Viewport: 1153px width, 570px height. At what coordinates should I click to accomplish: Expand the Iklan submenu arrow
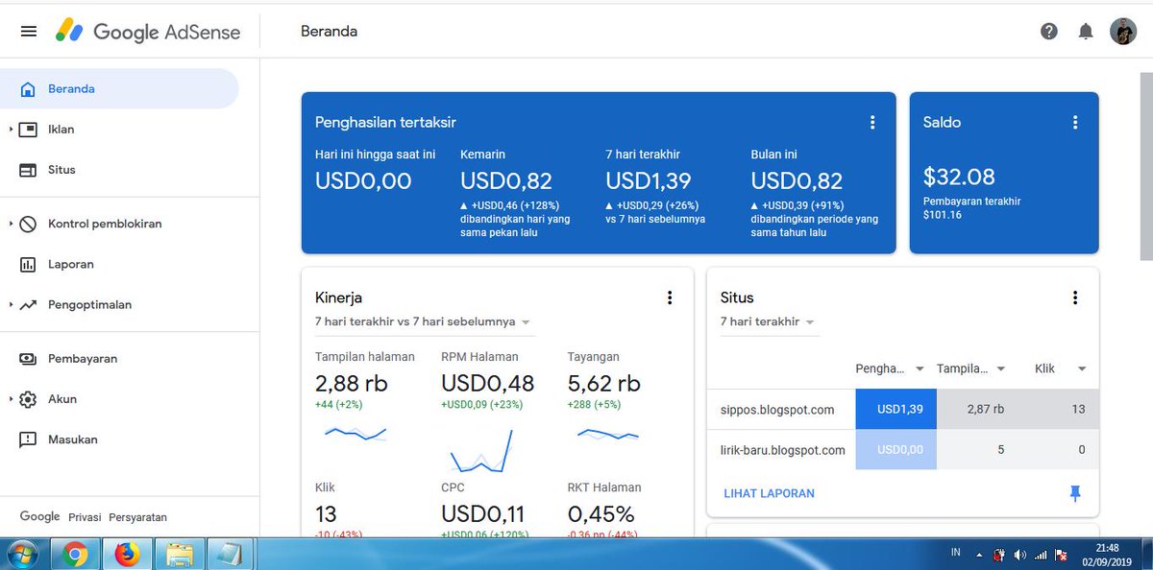10,130
